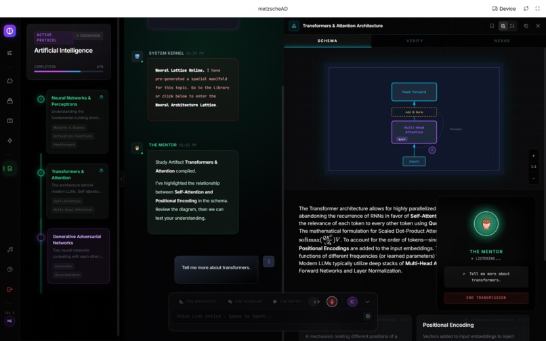Open the help circle sidebar icon
This screenshot has width=546, height=341.
(9, 269)
